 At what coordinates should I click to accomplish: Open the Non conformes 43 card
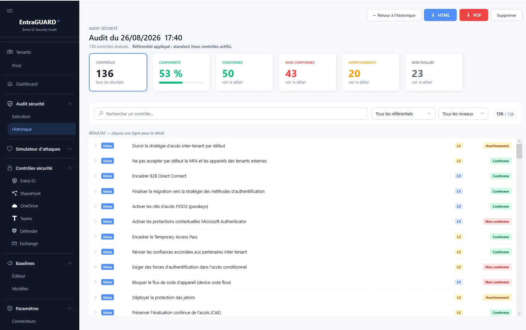click(308, 72)
